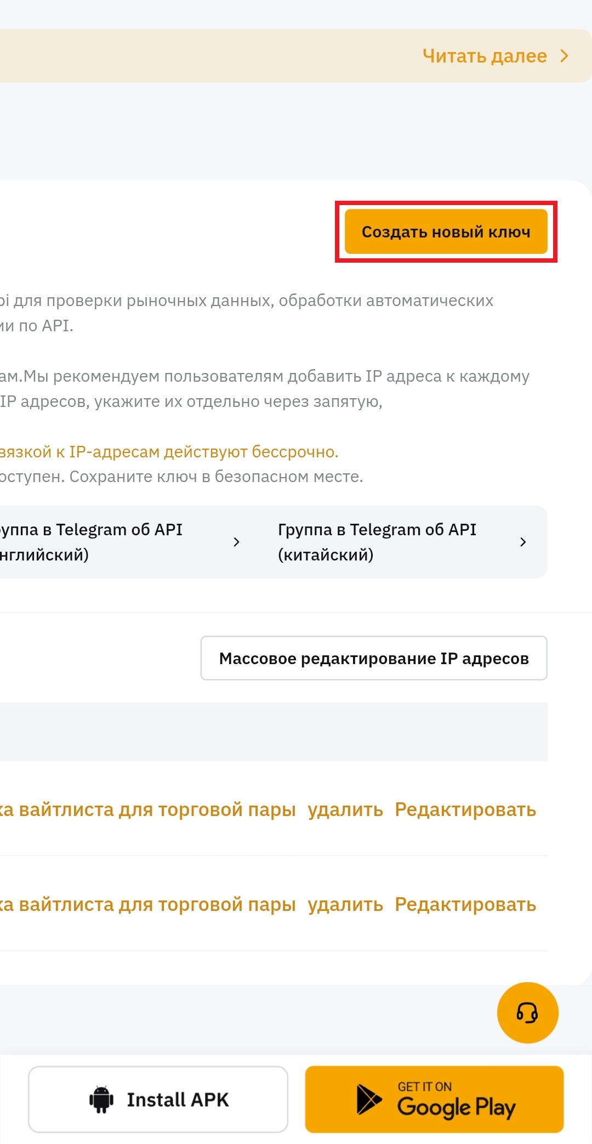Click chevron beside Chinese Telegram group

coord(523,542)
